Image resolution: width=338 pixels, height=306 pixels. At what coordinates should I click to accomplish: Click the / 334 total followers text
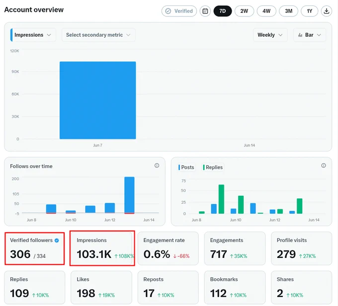(39, 256)
